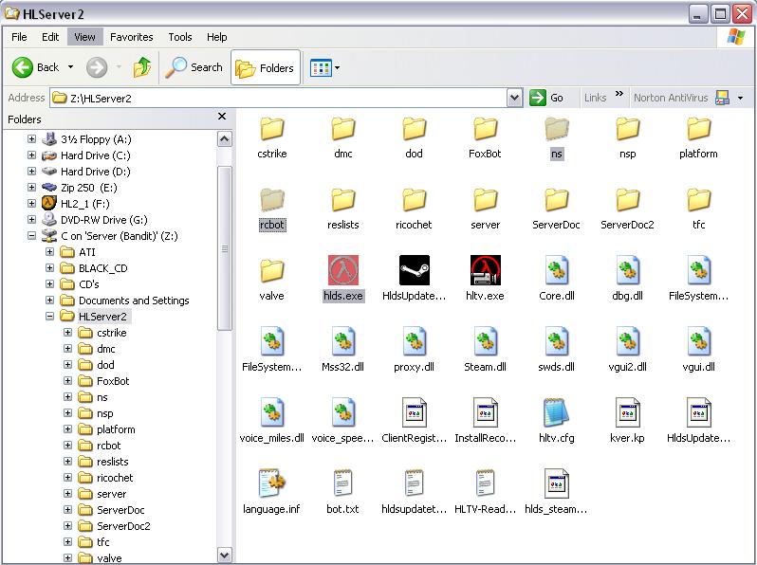
Task: Select the Mss32.dll file icon
Action: pyautogui.click(x=342, y=341)
